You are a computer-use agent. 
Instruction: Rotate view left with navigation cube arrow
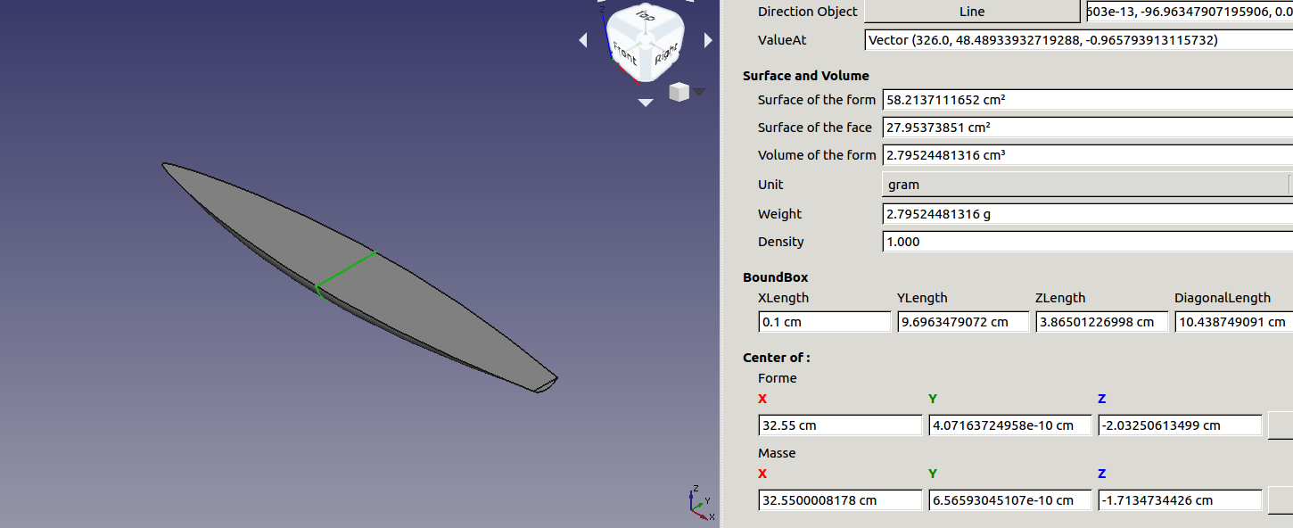pos(583,41)
